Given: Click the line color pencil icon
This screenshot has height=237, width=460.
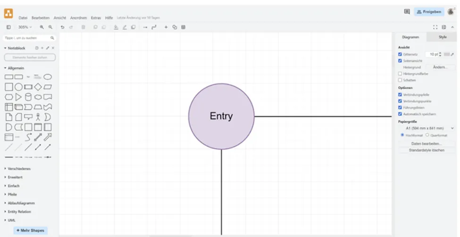Looking at the screenshot, I should 125,27.
